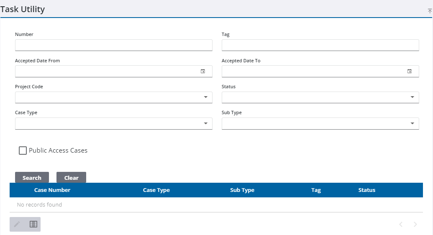Click the Status column header in table
The image size is (433, 235).
(367, 190)
